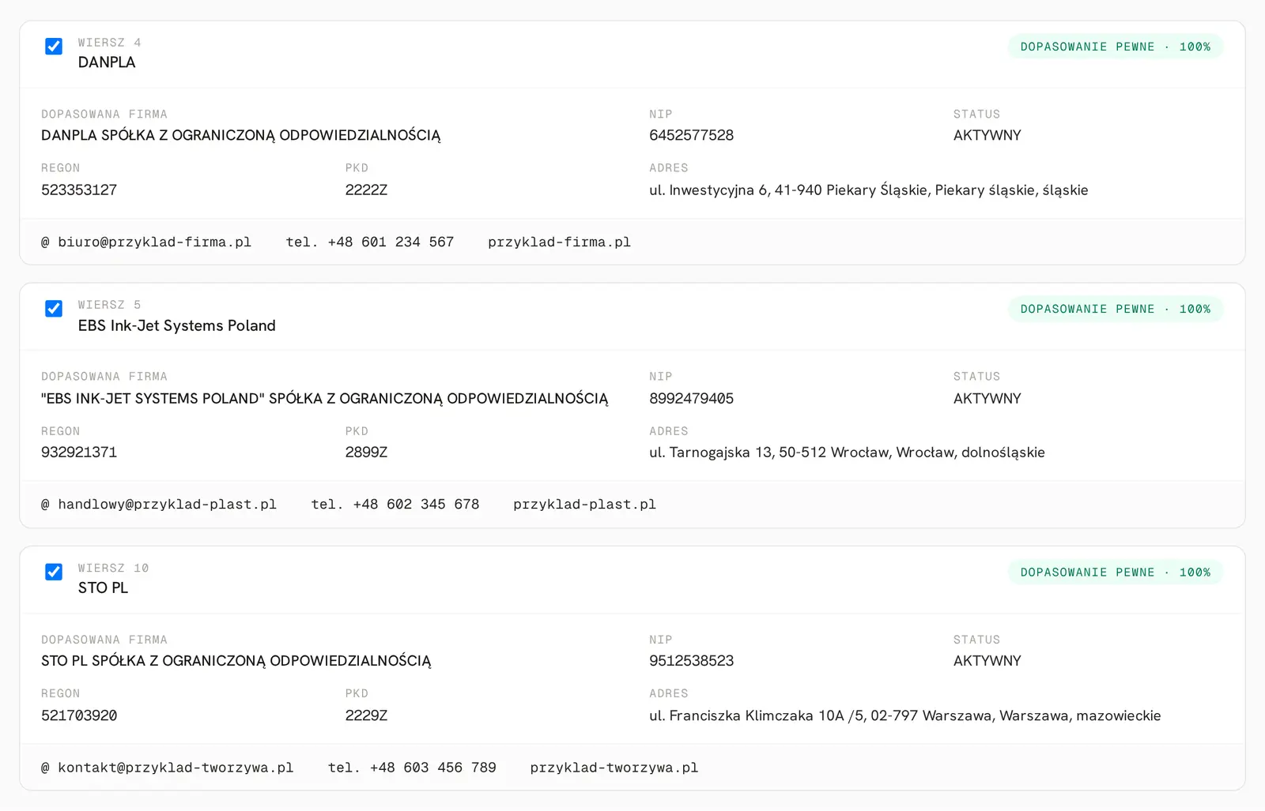Click AKTYWNY status in DANPLA card

coord(987,135)
